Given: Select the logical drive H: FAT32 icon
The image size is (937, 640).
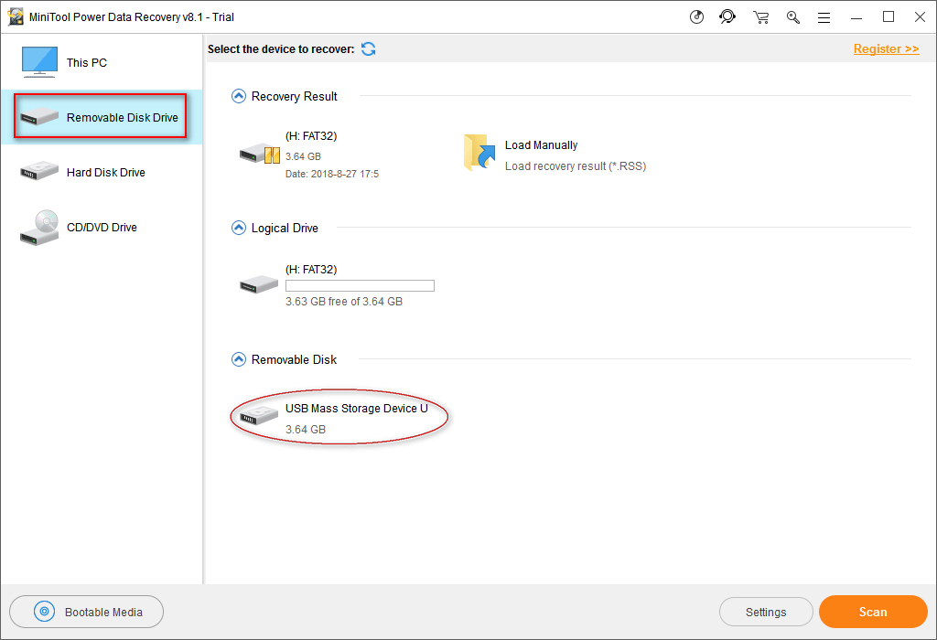Looking at the screenshot, I should tap(259, 284).
